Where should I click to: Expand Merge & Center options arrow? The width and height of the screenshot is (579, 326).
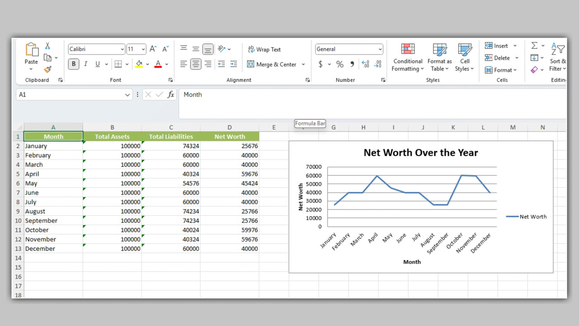tap(303, 64)
